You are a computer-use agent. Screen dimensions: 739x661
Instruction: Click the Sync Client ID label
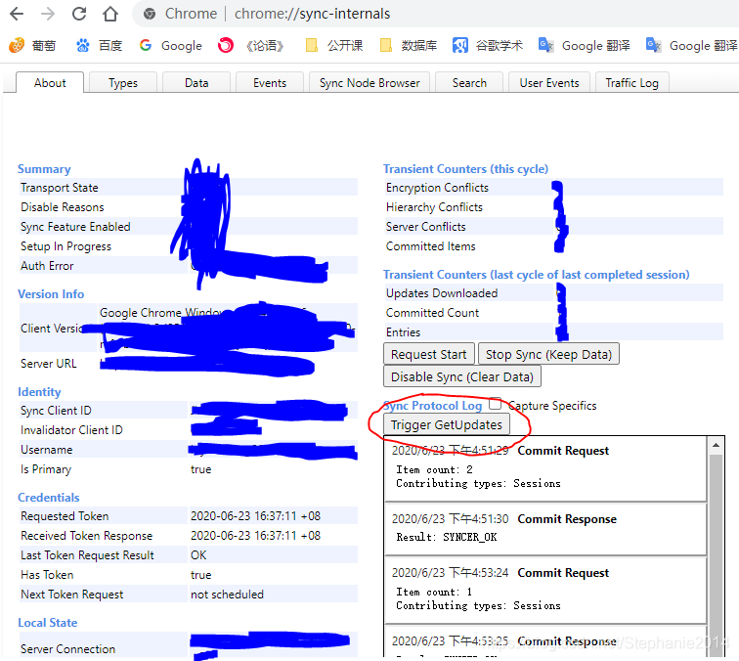56,411
